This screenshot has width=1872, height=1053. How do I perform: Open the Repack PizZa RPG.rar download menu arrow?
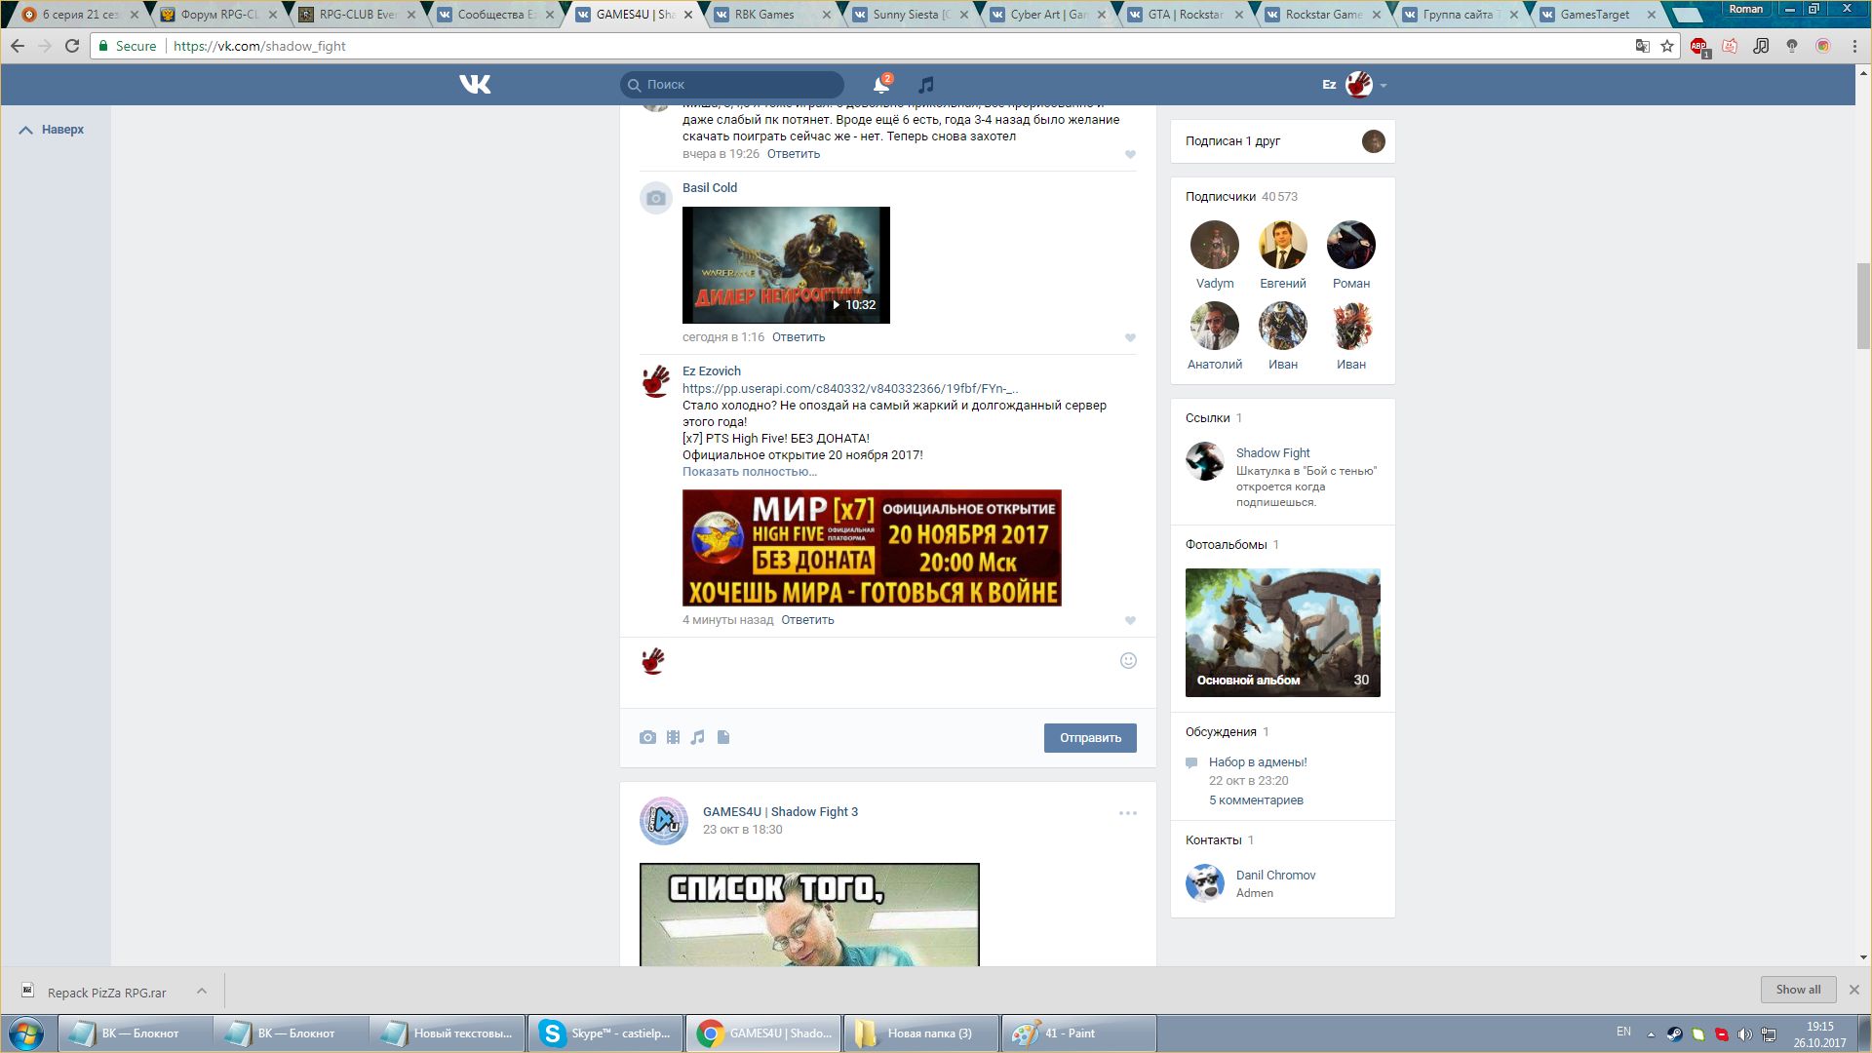pyautogui.click(x=202, y=991)
